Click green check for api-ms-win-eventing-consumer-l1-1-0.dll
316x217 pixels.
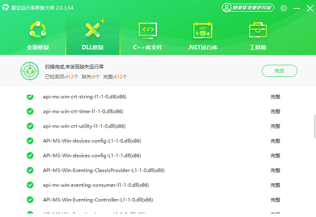coord(30,185)
